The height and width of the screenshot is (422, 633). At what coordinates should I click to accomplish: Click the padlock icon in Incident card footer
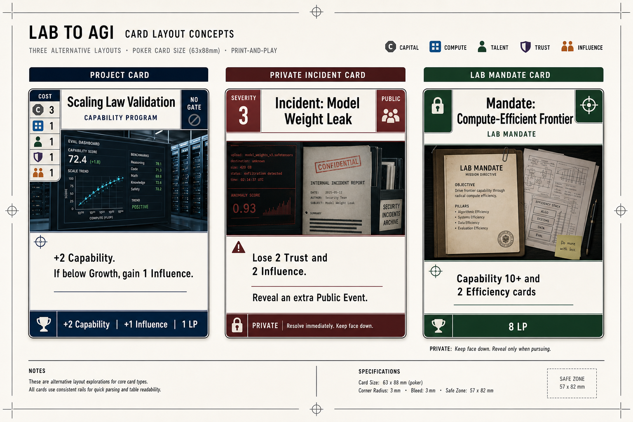pos(237,325)
